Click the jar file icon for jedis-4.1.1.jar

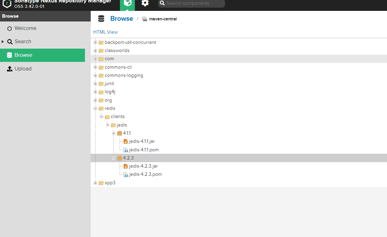click(126, 141)
